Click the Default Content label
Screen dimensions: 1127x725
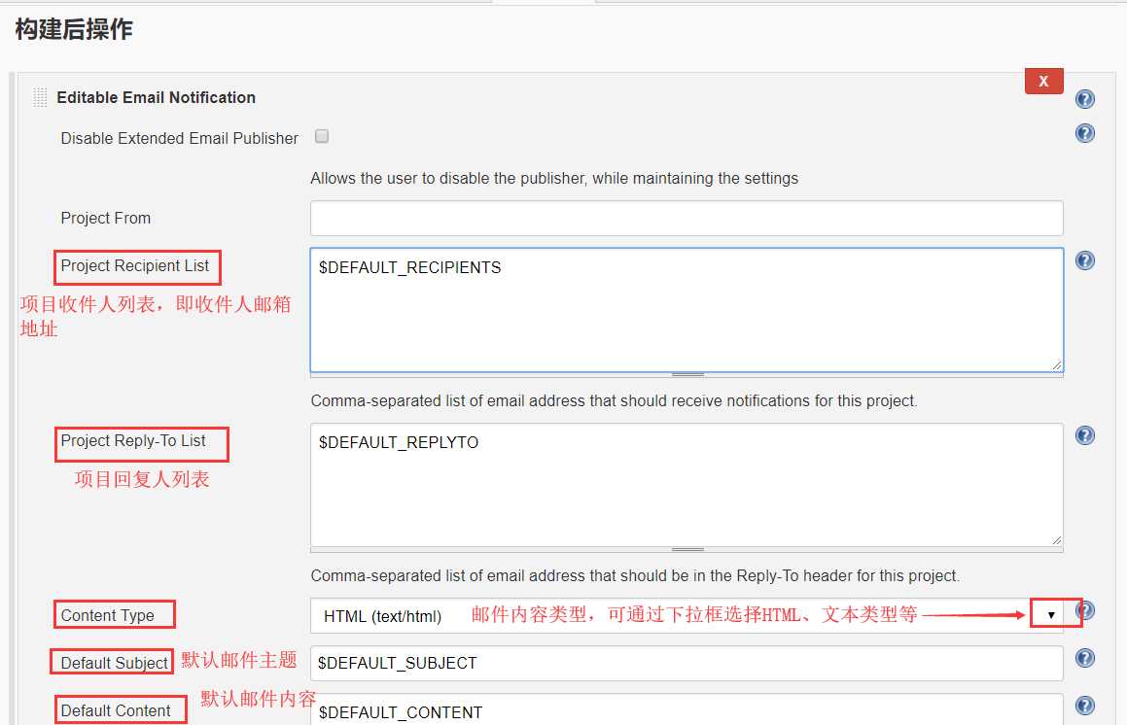coord(116,710)
